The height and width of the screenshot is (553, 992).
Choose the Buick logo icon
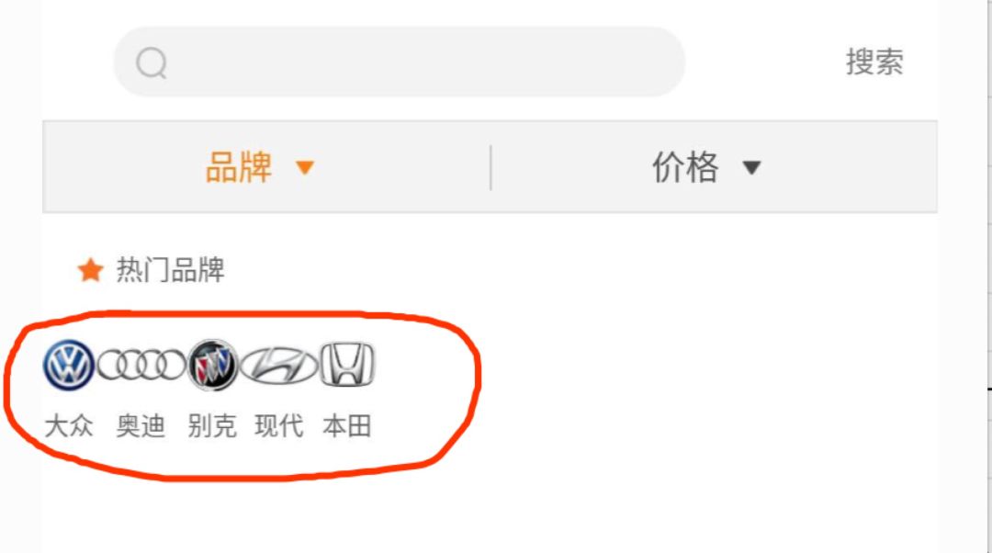(x=213, y=365)
